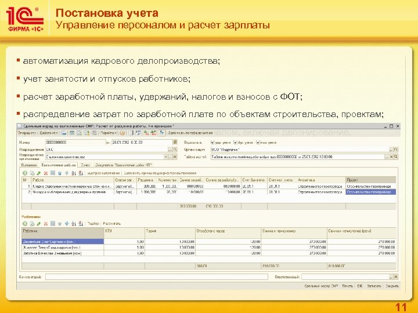The height and width of the screenshot is (313, 418).
Task: Select the highlighted Проект cell in row 2
Action: pyautogui.click(x=370, y=192)
